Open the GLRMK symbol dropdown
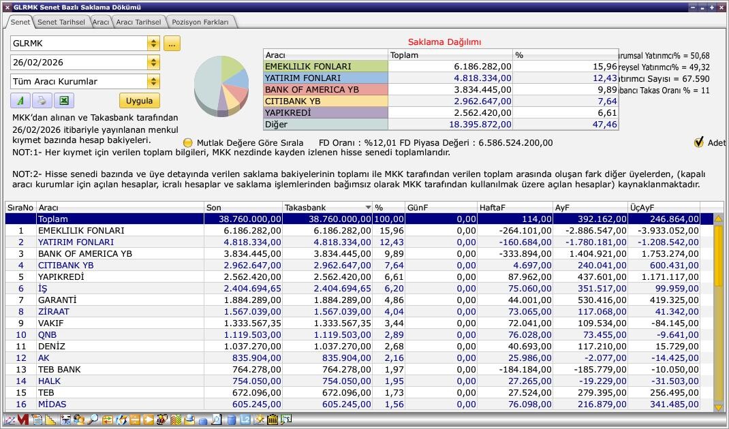Image resolution: width=729 pixels, height=429 pixels. (153, 44)
